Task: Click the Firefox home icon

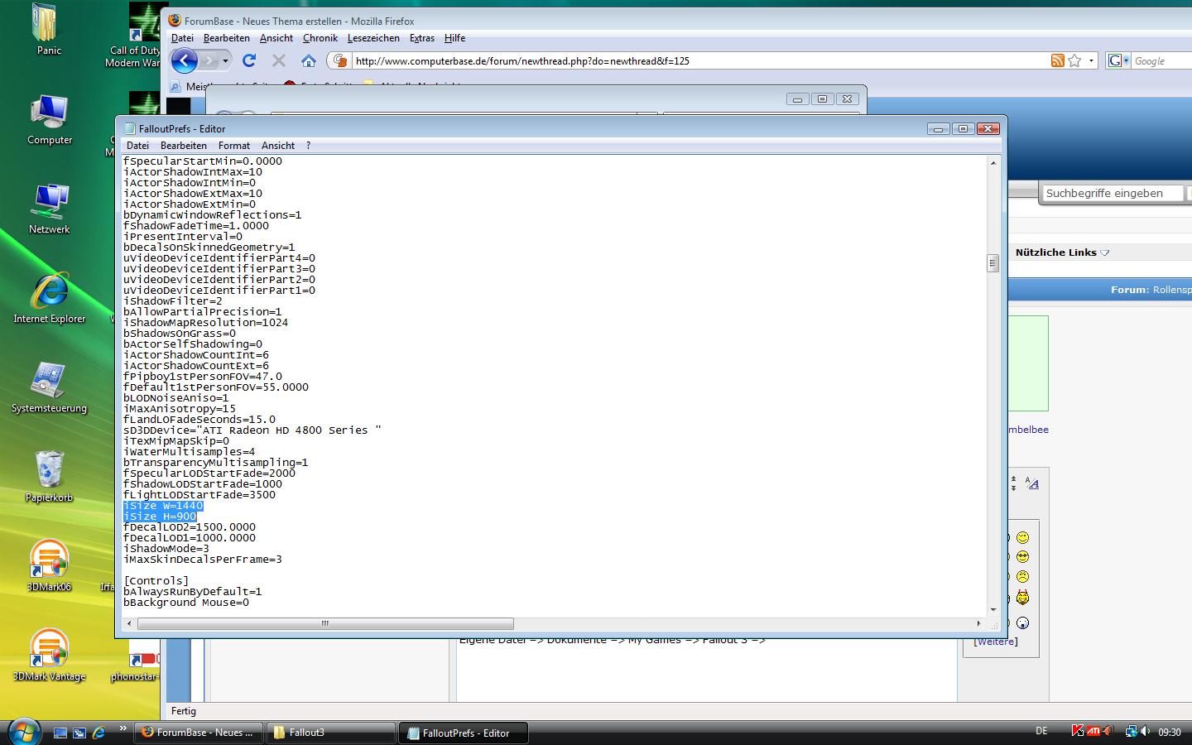Action: tap(309, 60)
